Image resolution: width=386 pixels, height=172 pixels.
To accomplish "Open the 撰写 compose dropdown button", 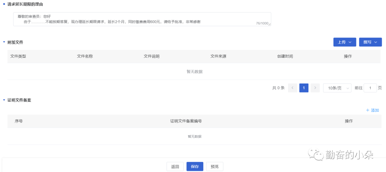I will coord(370,42).
